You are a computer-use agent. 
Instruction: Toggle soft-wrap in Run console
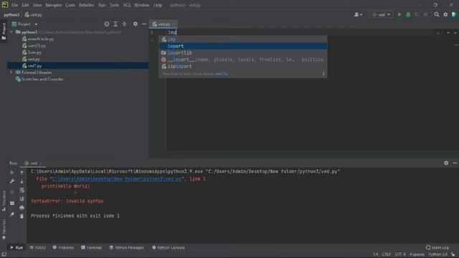point(22,190)
